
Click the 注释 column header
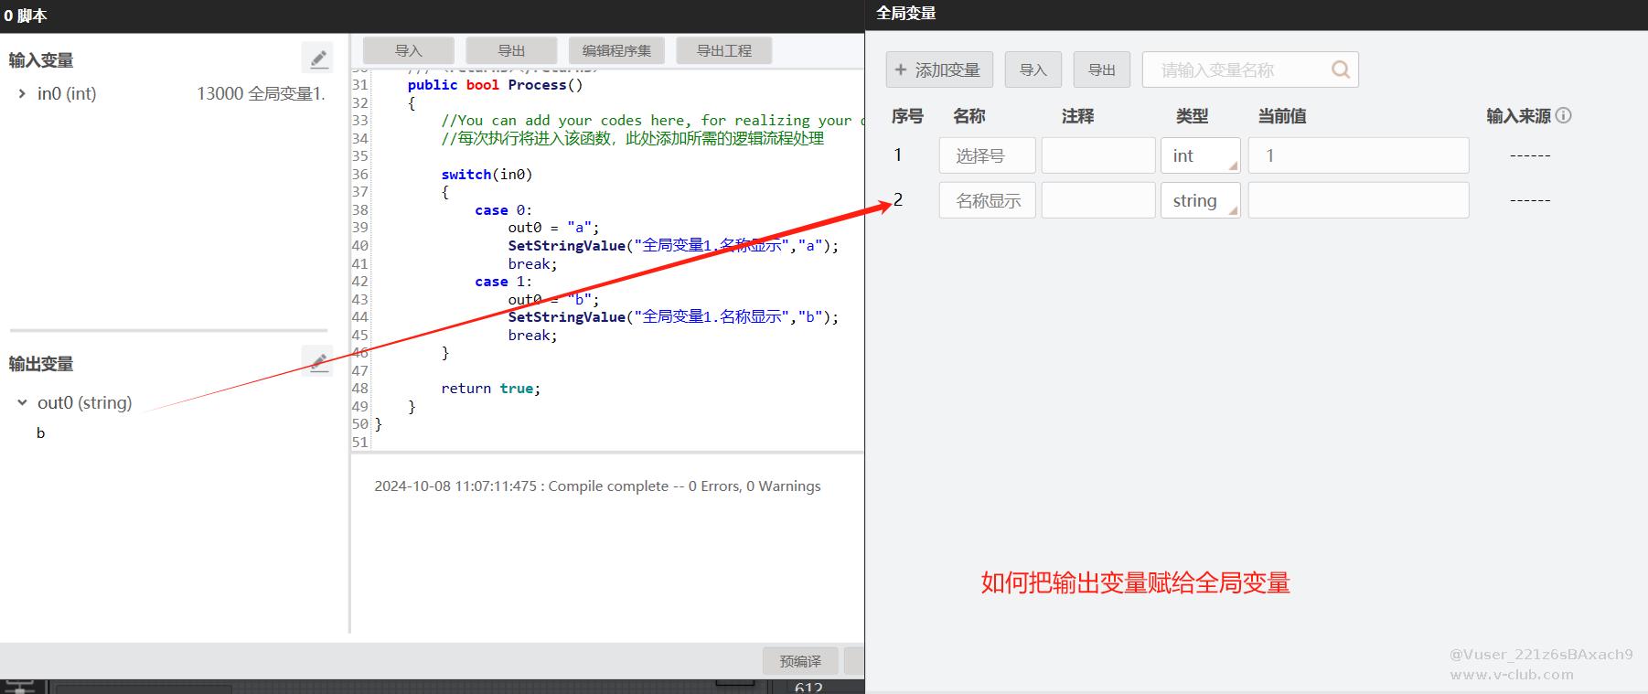[x=1077, y=116]
